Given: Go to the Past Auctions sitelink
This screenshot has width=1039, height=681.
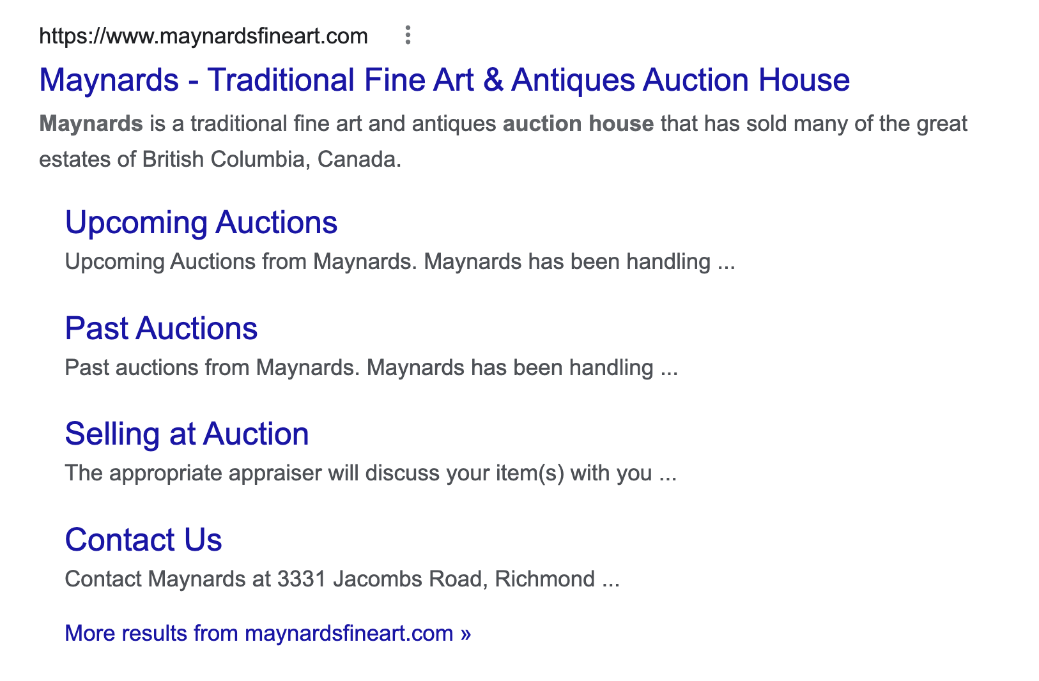Looking at the screenshot, I should [161, 328].
